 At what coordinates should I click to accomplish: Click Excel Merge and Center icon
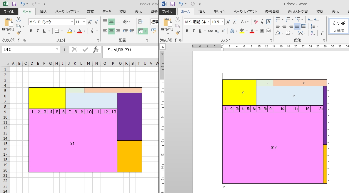point(141,31)
